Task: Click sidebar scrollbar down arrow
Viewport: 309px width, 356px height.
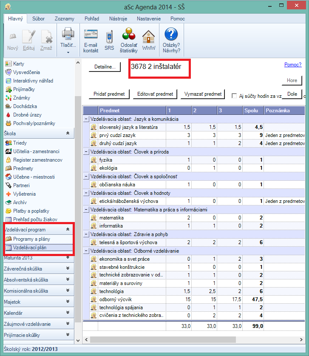Action: point(78,341)
